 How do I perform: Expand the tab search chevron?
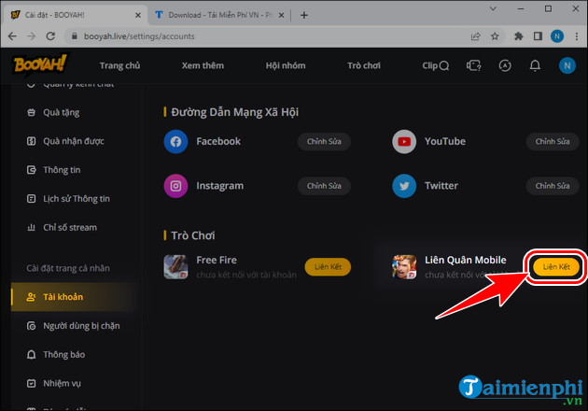pos(493,8)
